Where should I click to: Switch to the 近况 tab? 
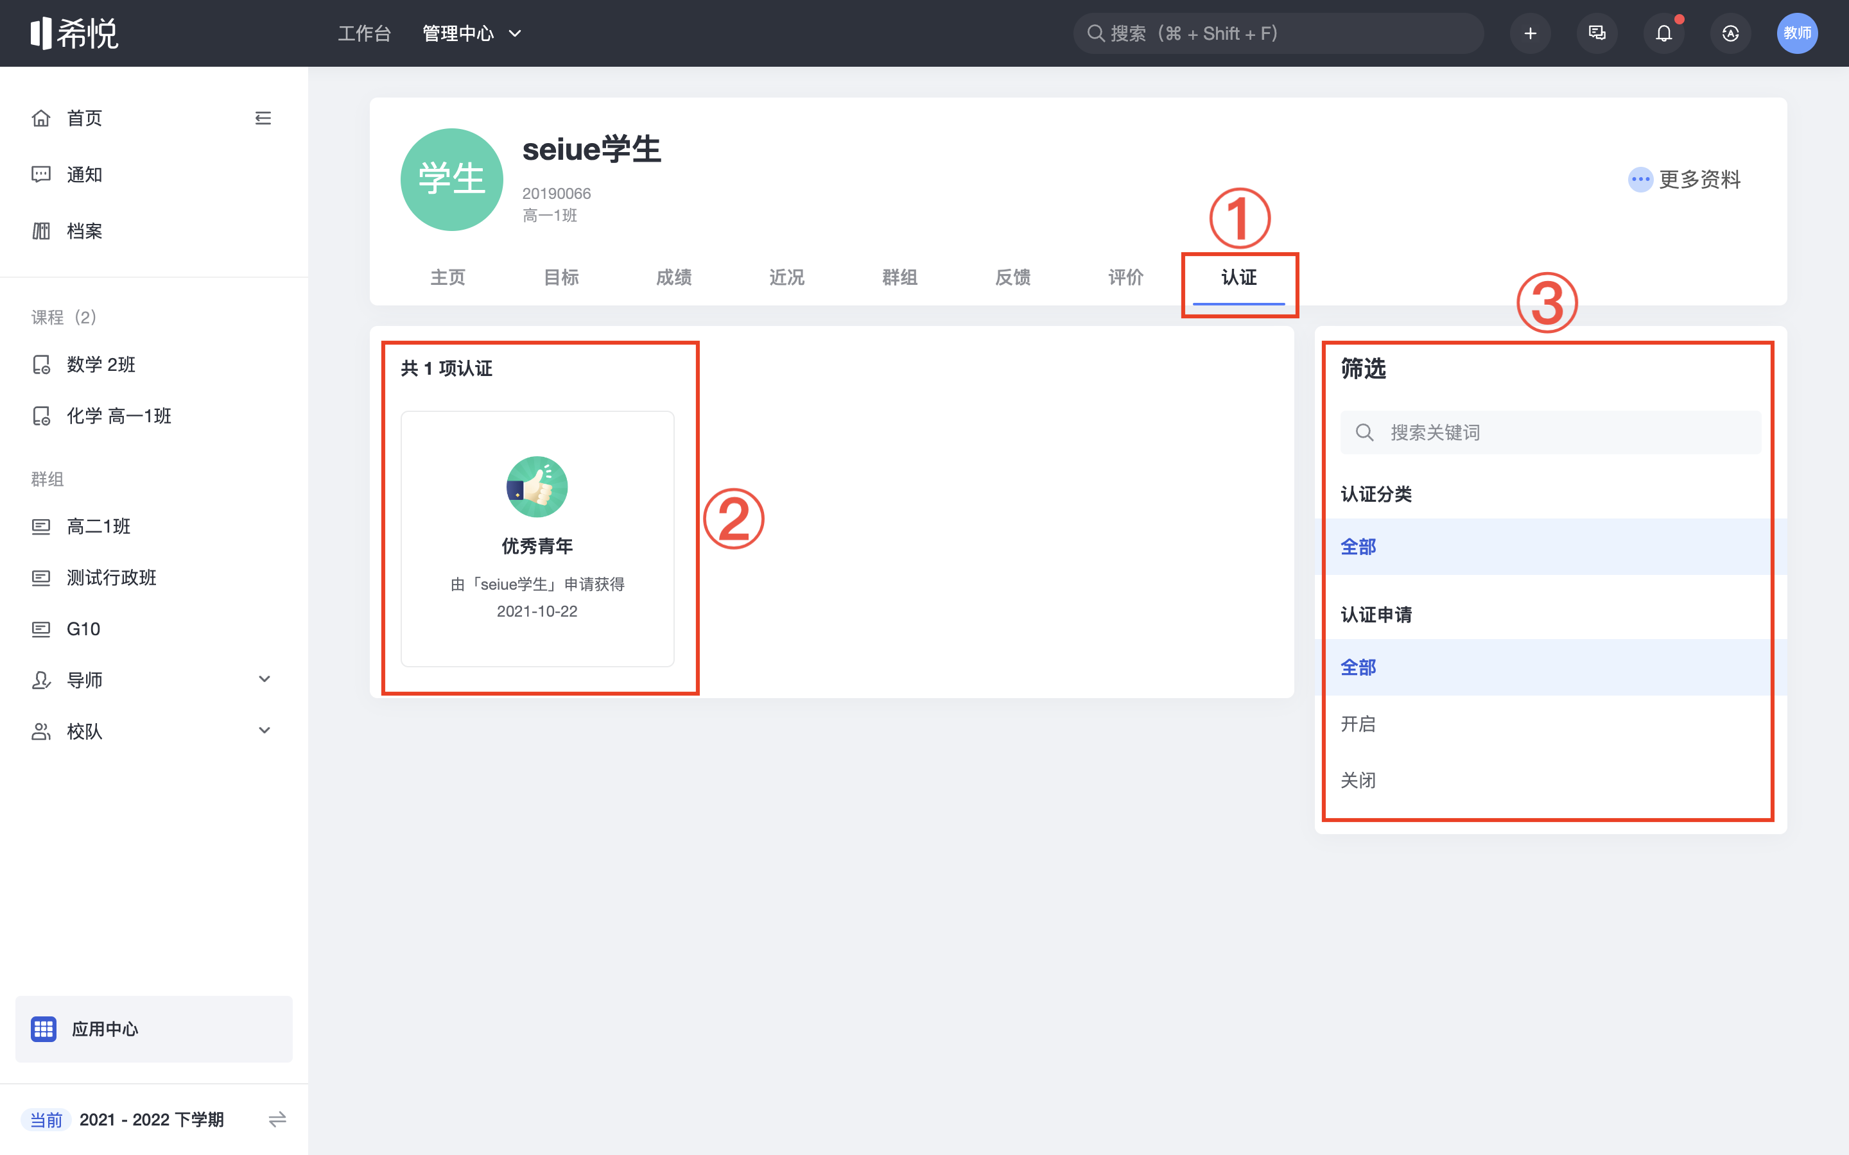click(787, 277)
